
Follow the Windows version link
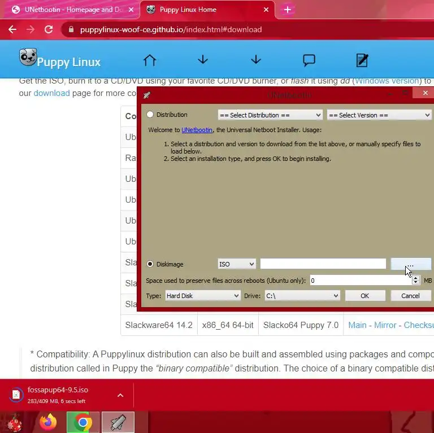pyautogui.click(x=387, y=81)
